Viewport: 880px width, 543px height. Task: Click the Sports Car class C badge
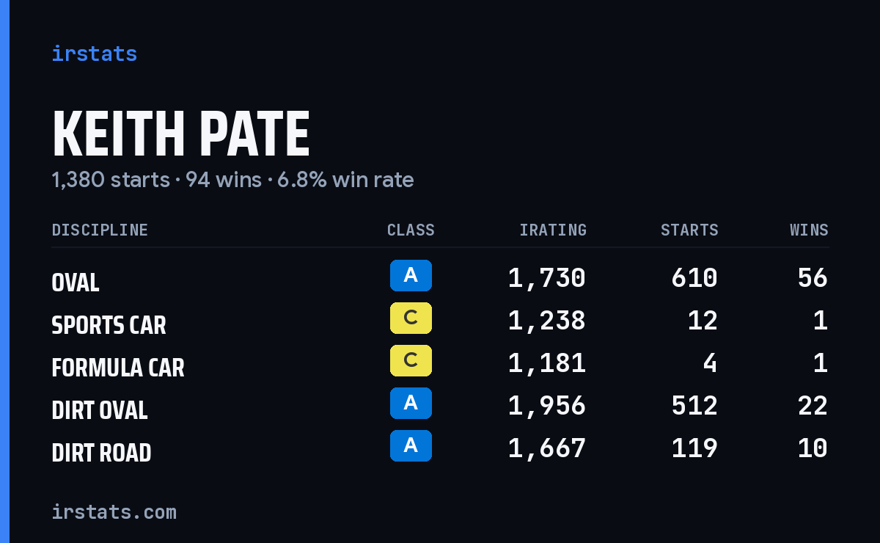(x=411, y=318)
